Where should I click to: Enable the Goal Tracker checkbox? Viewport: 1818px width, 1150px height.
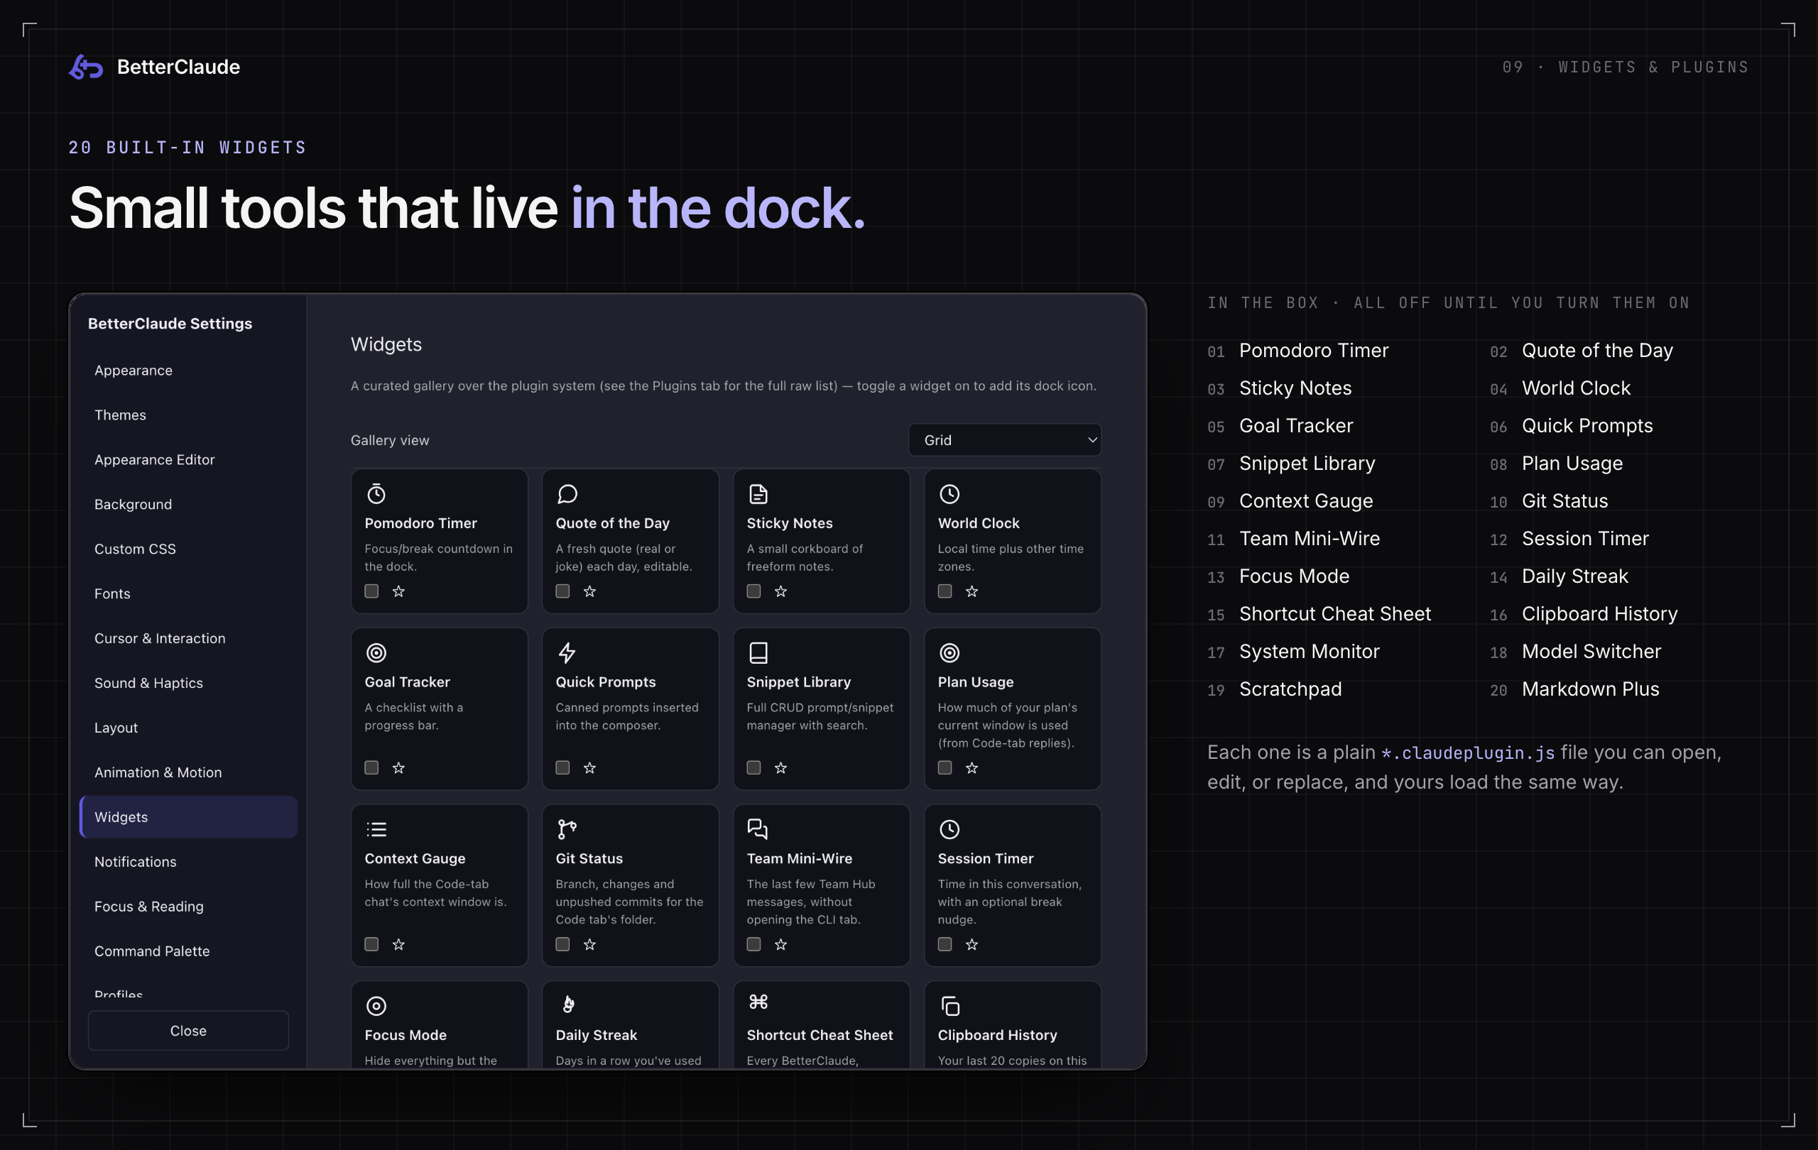[x=371, y=767]
